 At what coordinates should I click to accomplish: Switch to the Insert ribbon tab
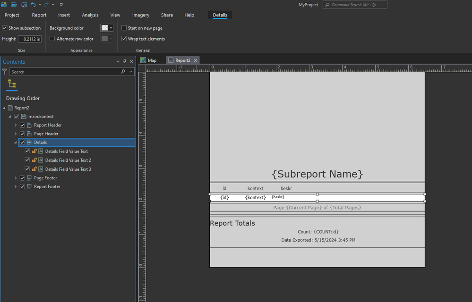point(64,15)
